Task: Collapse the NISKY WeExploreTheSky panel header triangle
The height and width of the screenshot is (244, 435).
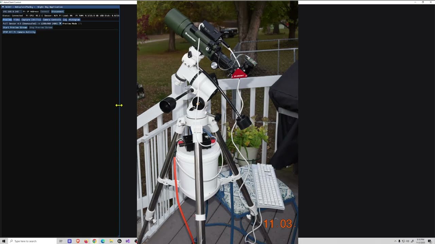Action: pyautogui.click(x=3, y=7)
